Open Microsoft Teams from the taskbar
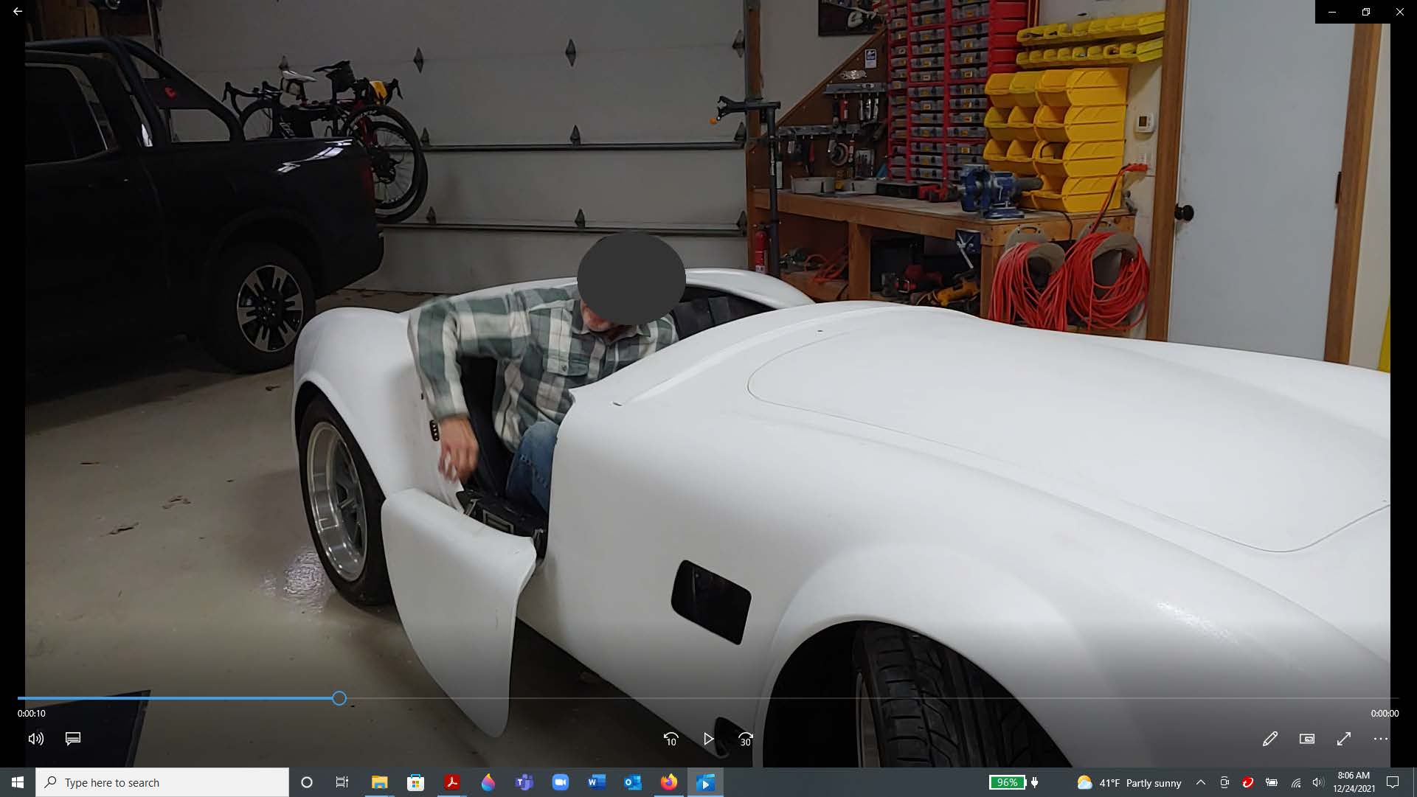The image size is (1417, 797). [x=524, y=782]
